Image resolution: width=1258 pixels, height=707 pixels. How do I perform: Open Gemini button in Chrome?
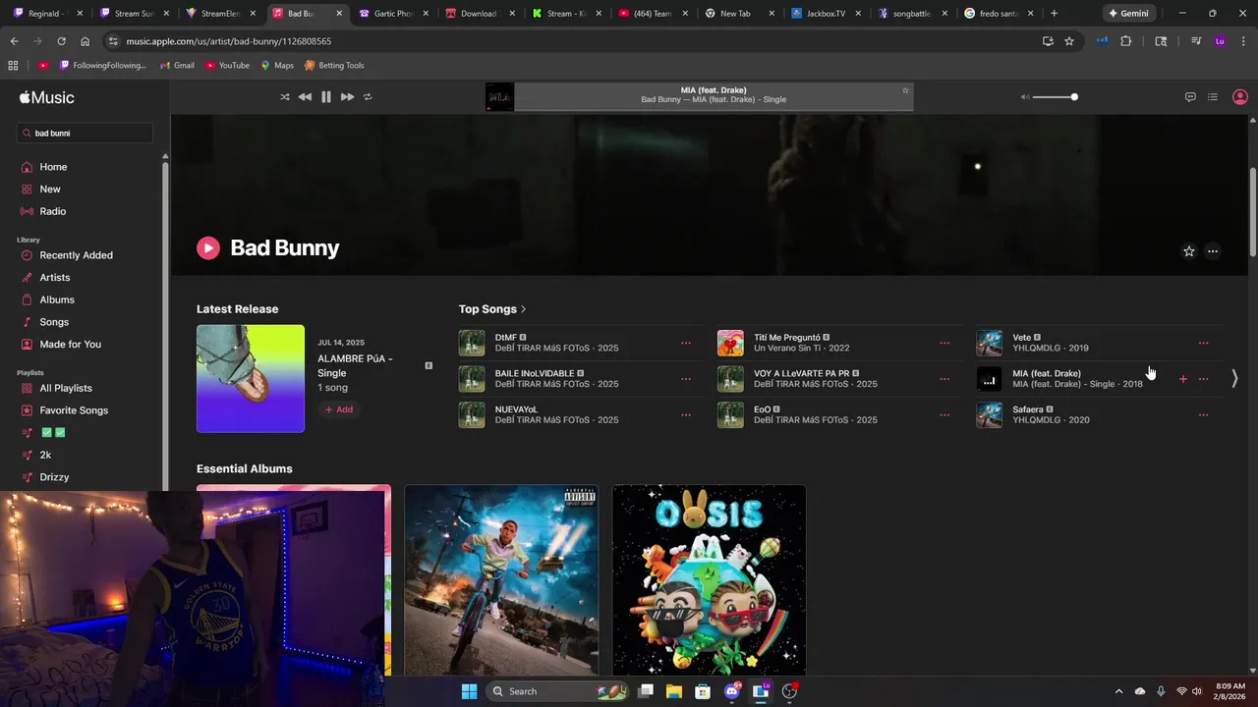point(1128,14)
